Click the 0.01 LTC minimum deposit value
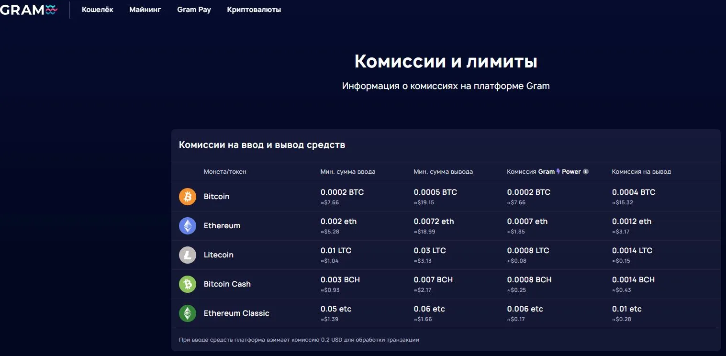726x356 pixels. (x=336, y=251)
